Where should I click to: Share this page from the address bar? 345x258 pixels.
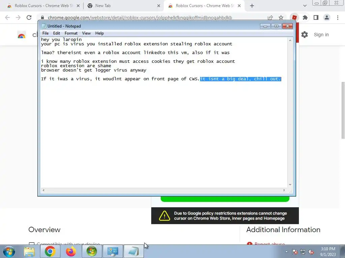(x=270, y=17)
